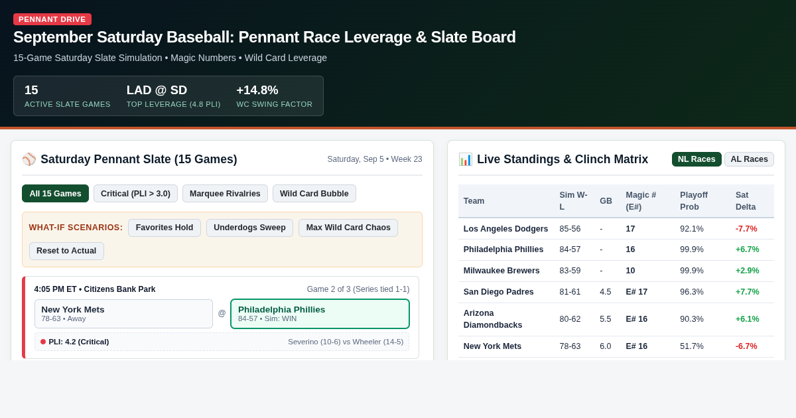
Task: Show Wild Card Bubble games
Action: (314, 194)
